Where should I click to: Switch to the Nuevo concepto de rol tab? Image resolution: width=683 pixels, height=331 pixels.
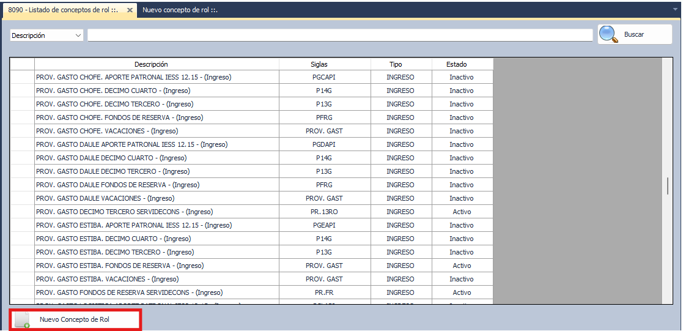pyautogui.click(x=180, y=10)
